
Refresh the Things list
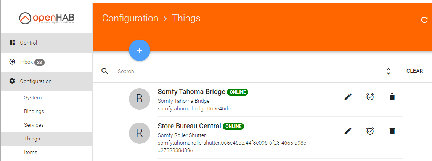[x=424, y=19]
